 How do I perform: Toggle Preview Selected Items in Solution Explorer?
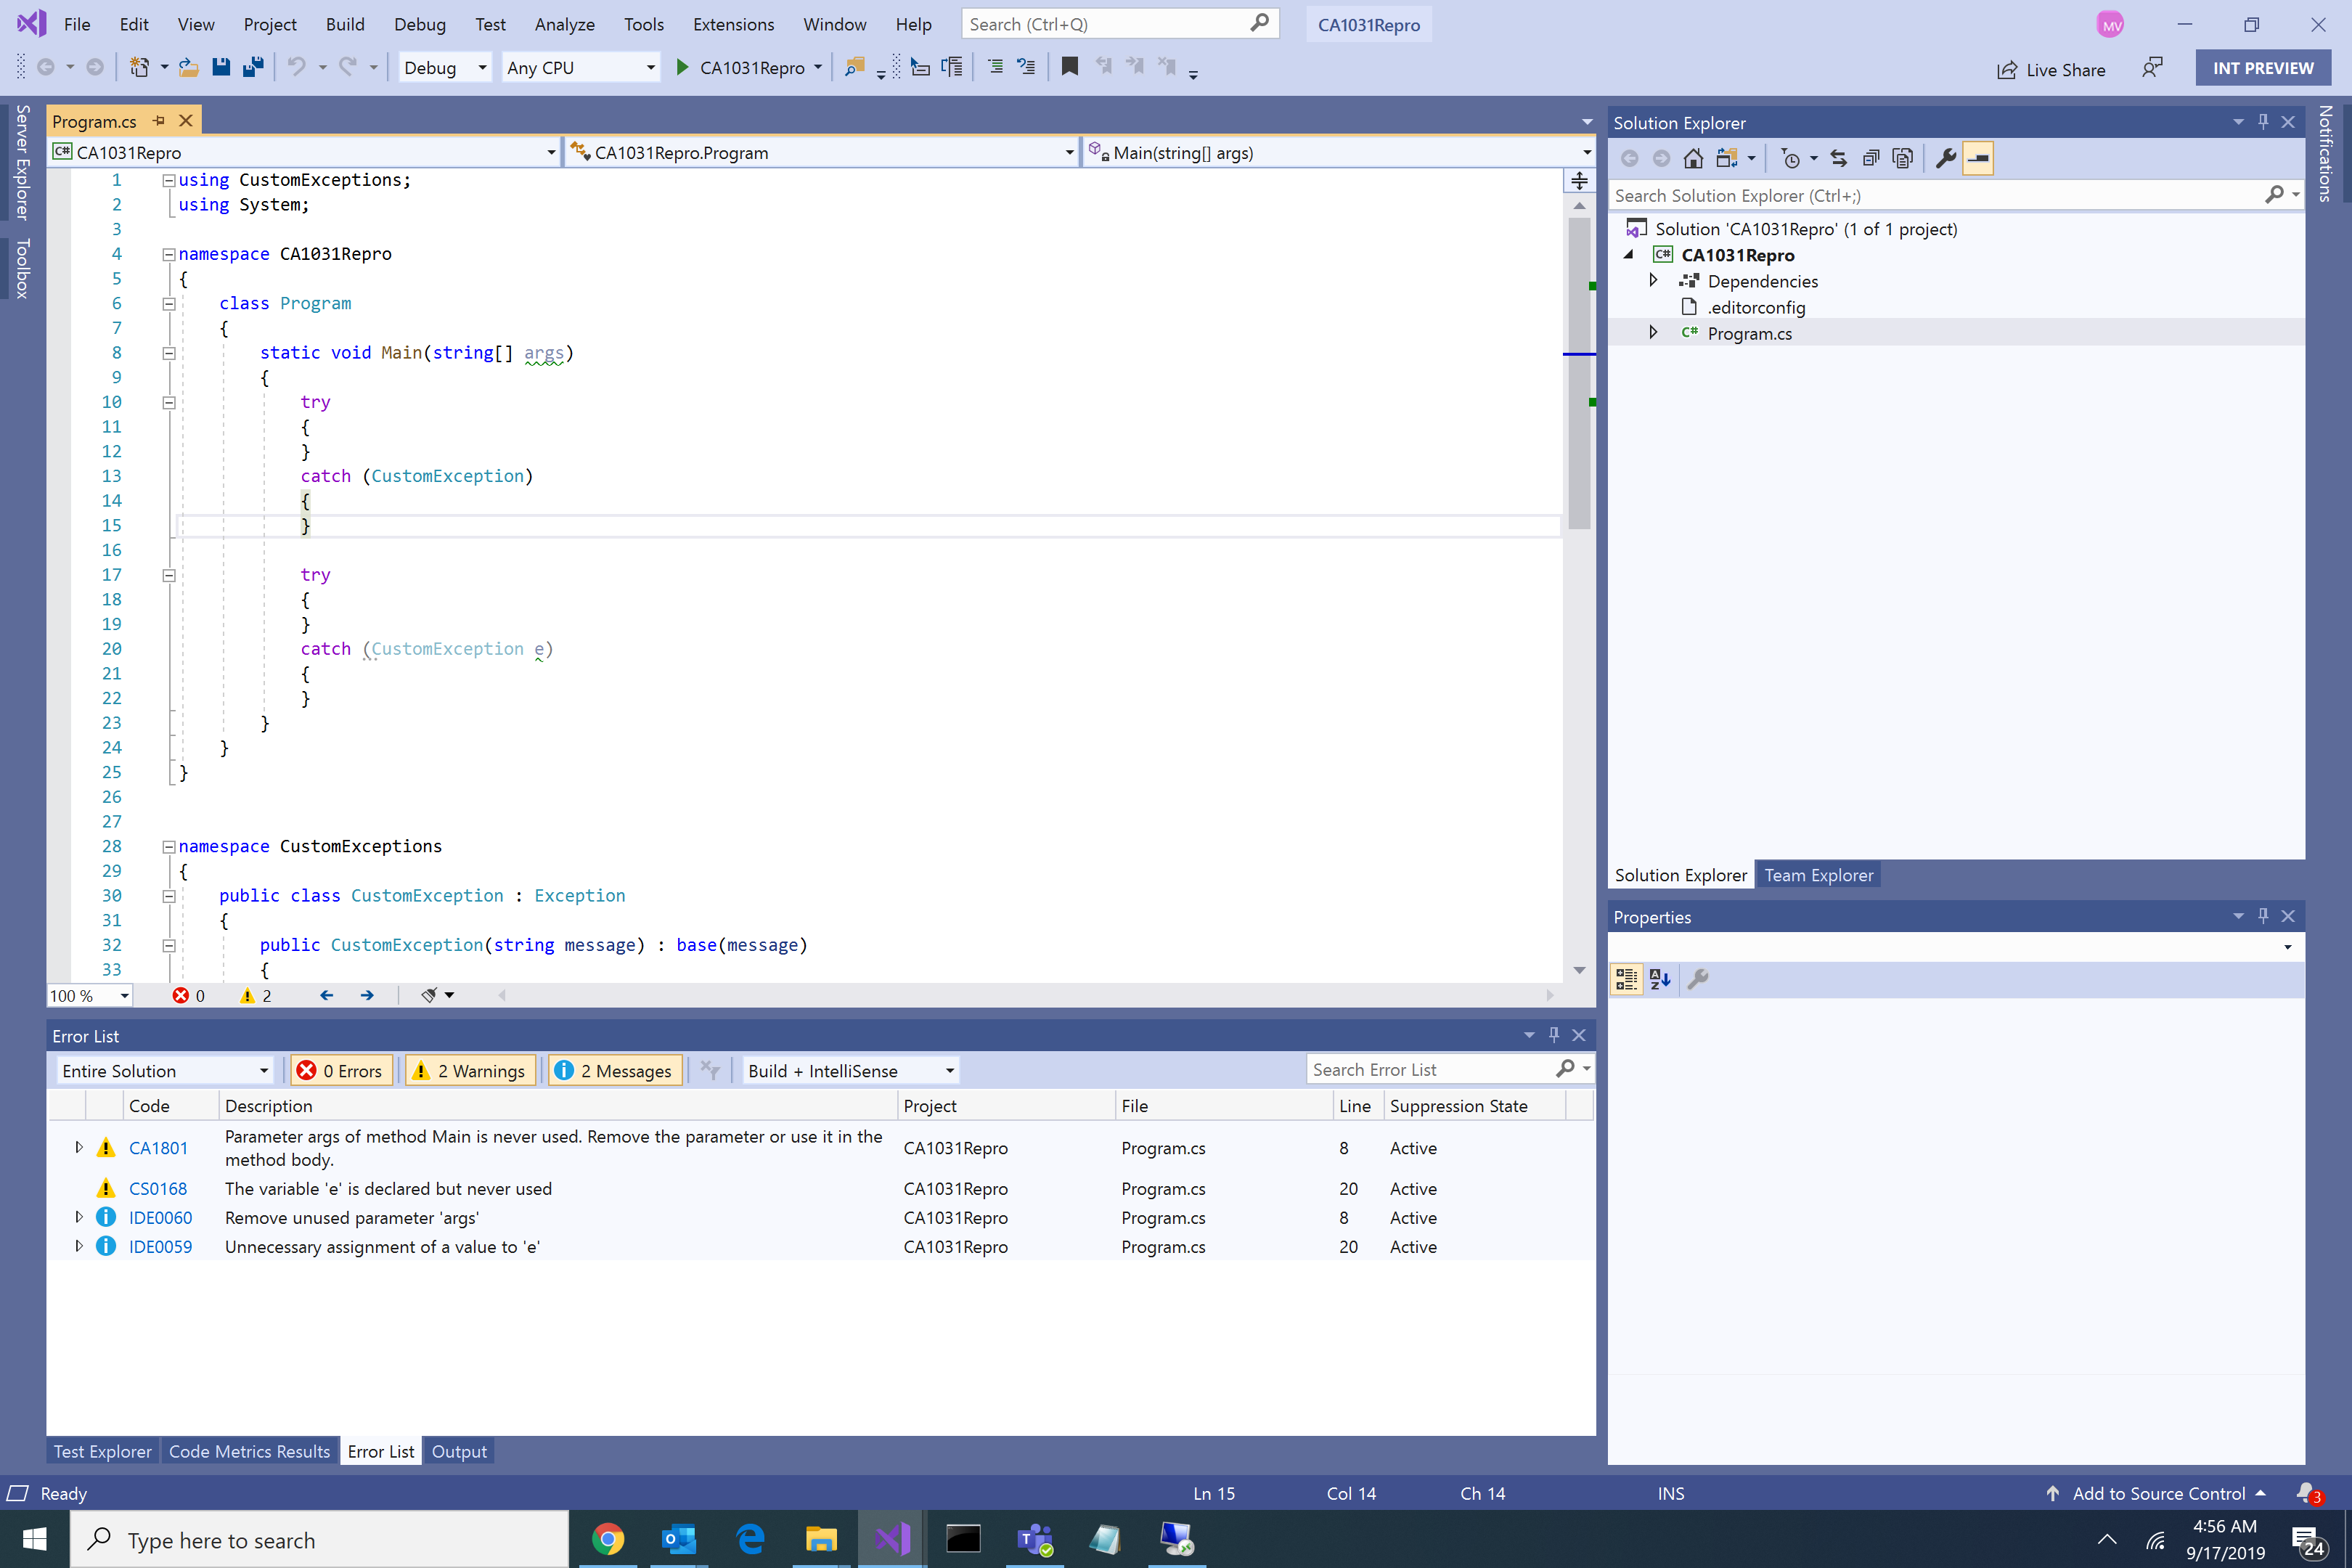tap(1978, 158)
